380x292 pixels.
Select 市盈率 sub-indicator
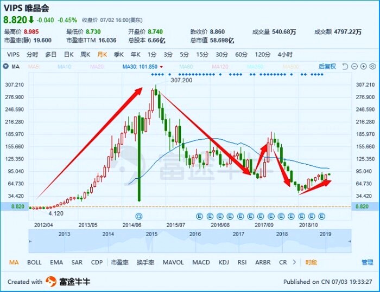pos(119,262)
